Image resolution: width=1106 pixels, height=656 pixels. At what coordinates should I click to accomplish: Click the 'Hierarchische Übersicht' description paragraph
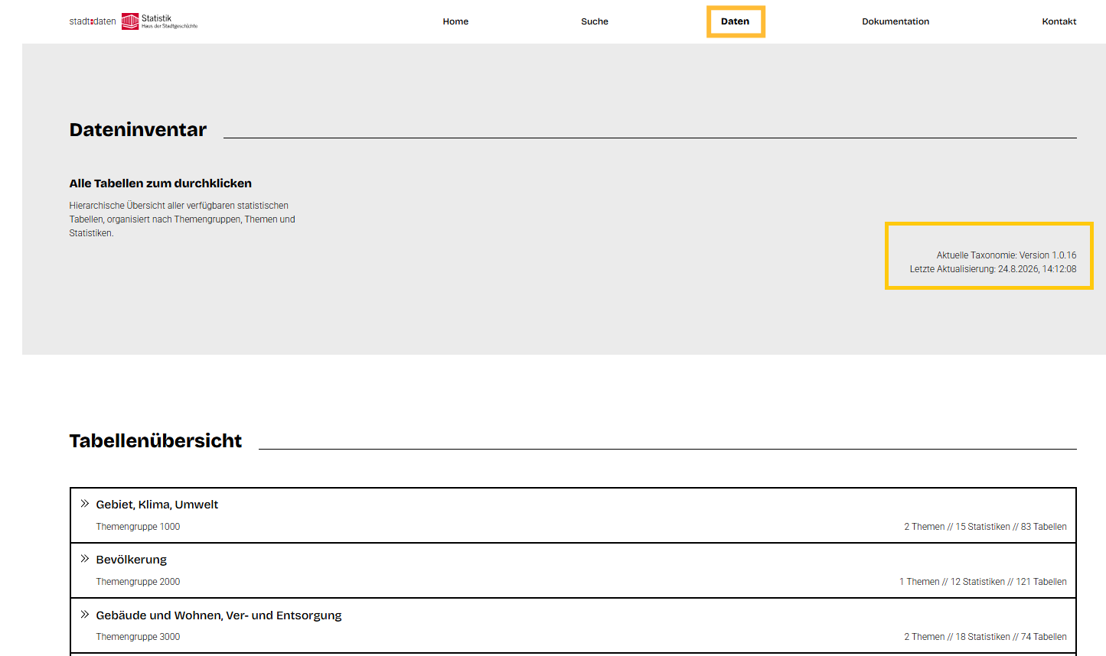[182, 219]
